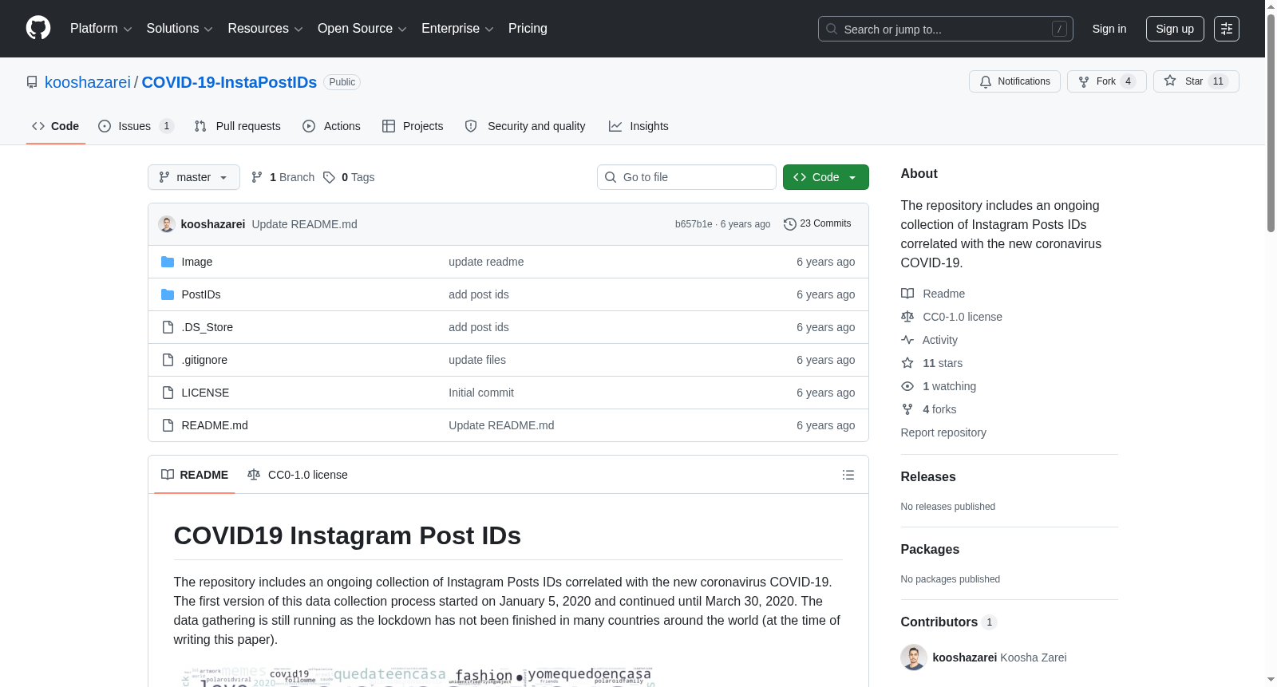The image size is (1277, 687).
Task: Open the LICENSE file
Action: (205, 393)
